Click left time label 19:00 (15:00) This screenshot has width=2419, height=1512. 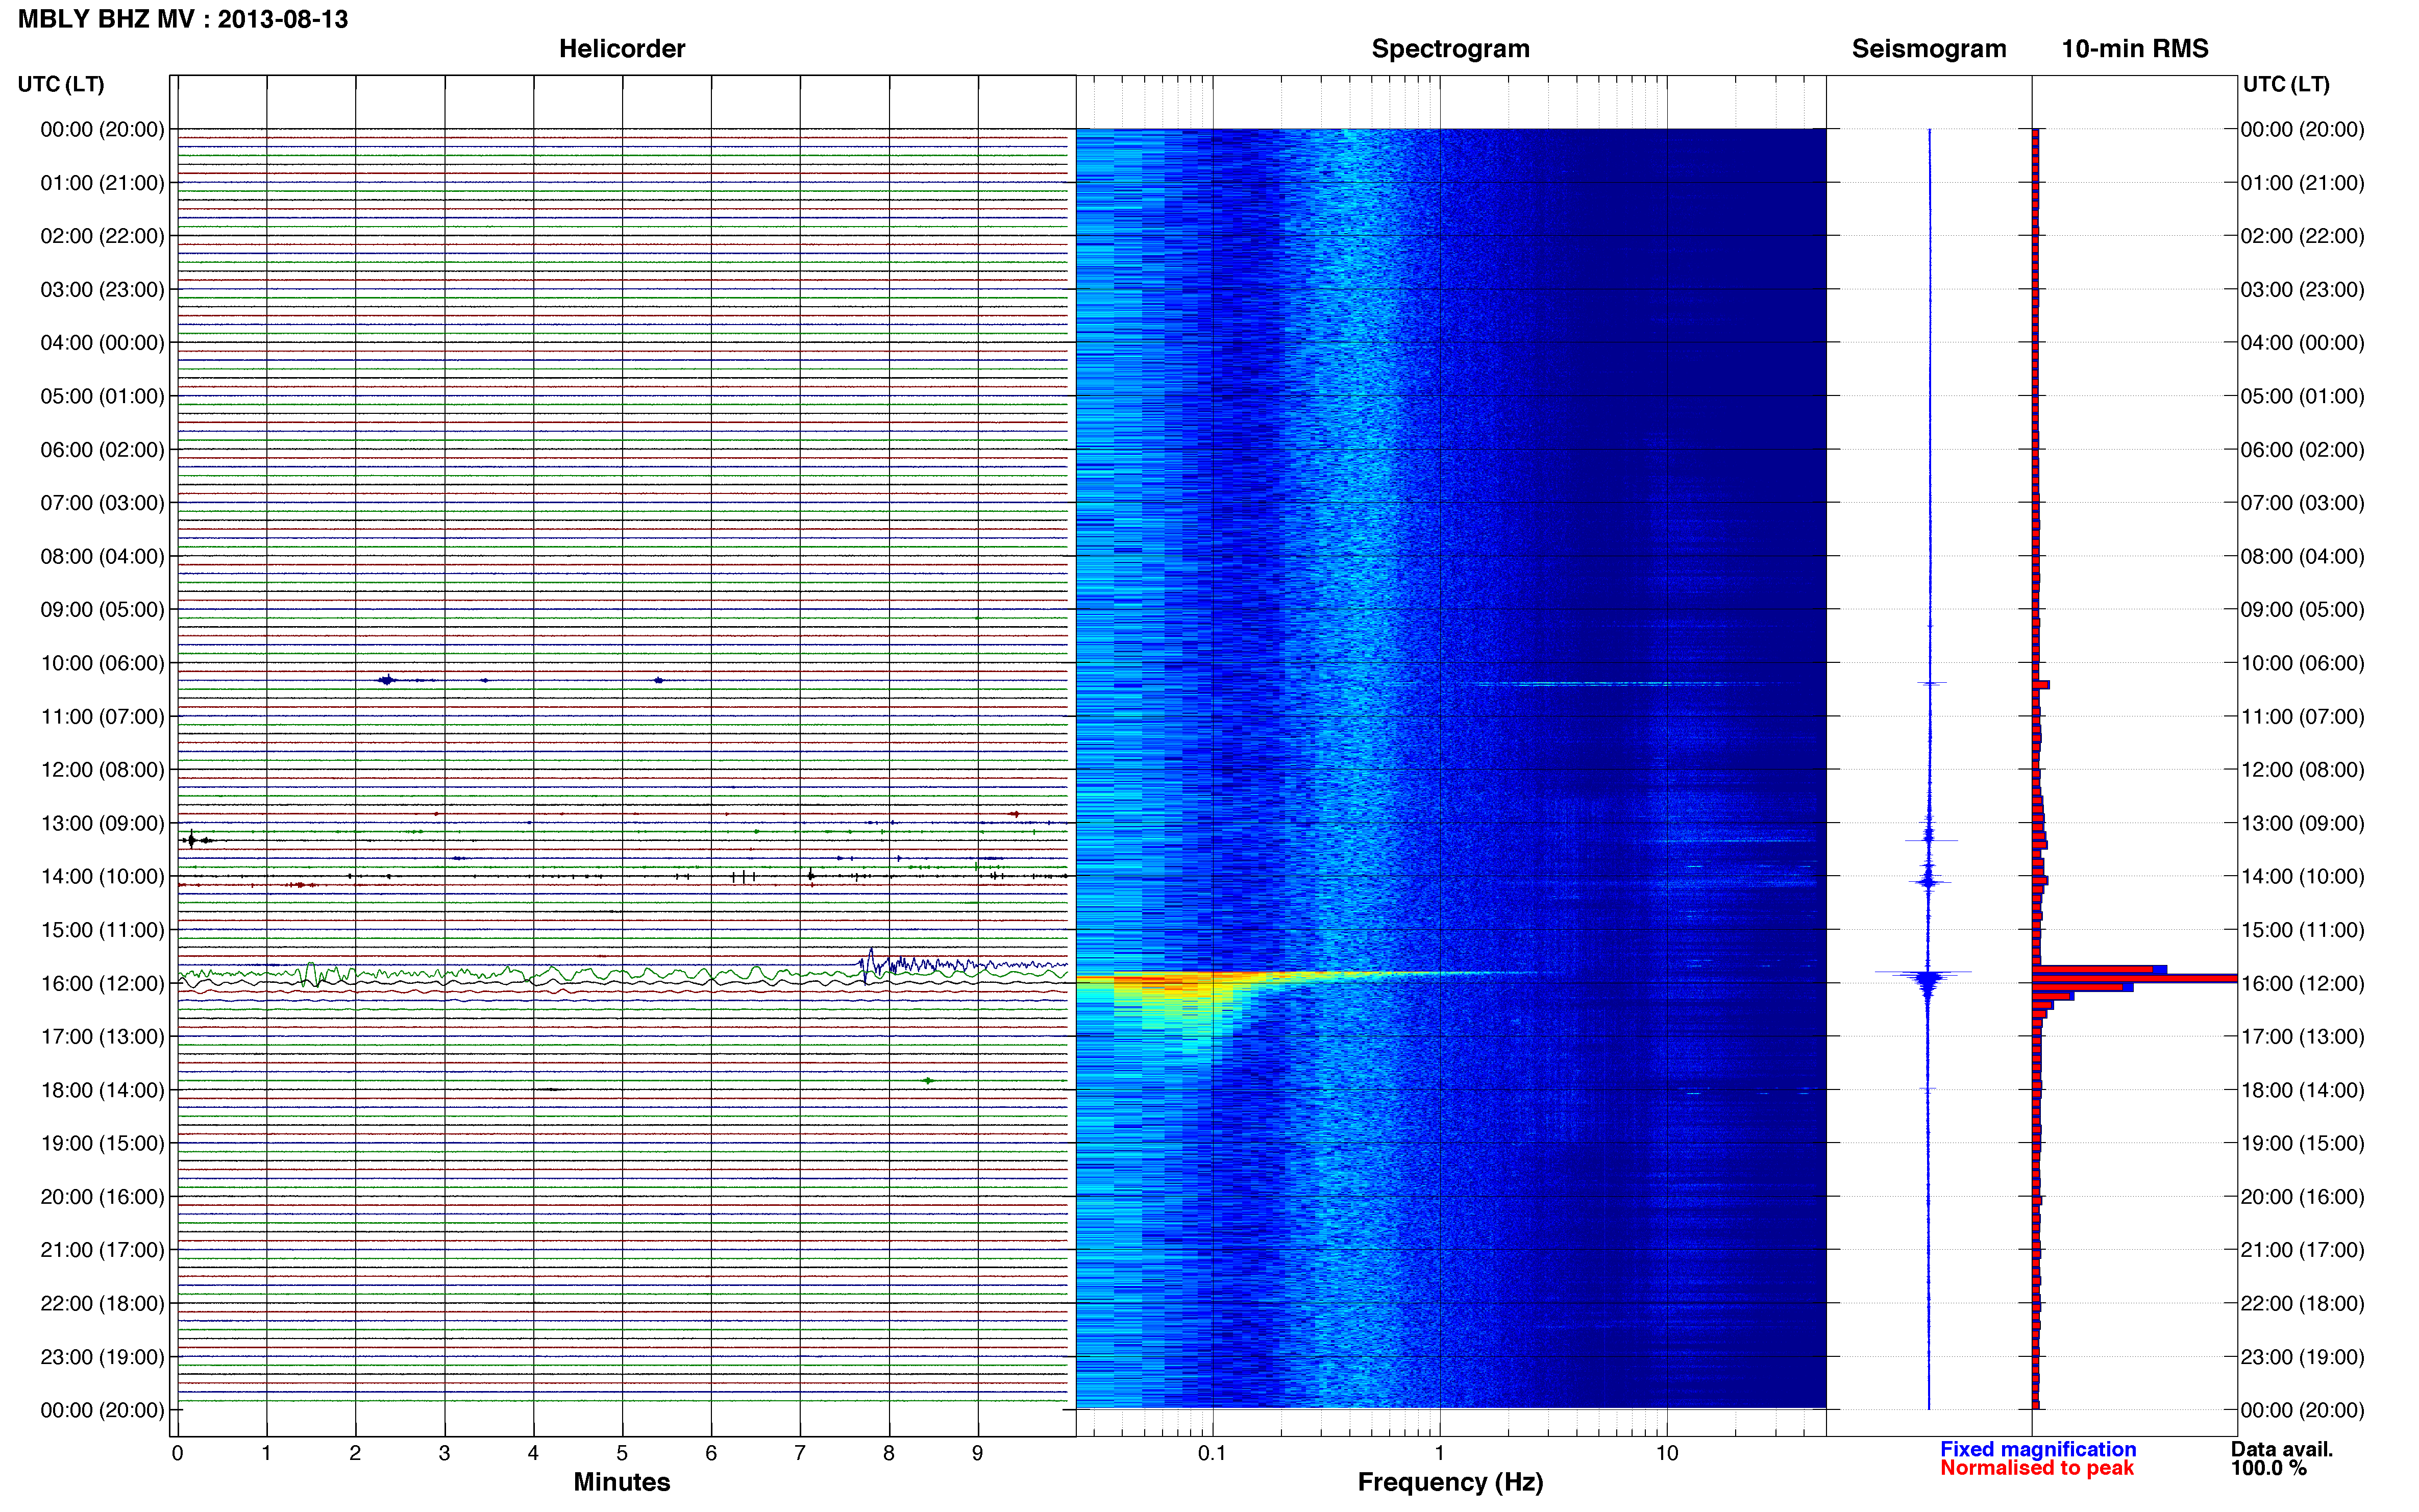tap(102, 1143)
